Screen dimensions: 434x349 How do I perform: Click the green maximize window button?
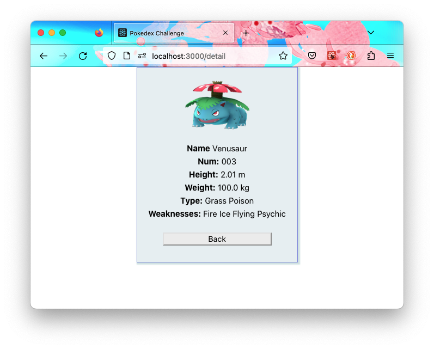click(x=63, y=33)
